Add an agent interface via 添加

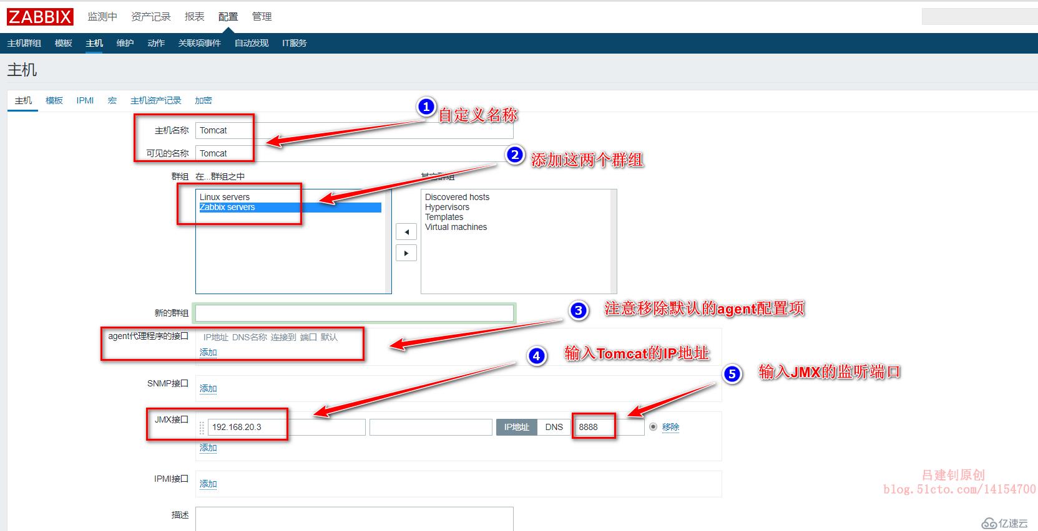pos(208,353)
